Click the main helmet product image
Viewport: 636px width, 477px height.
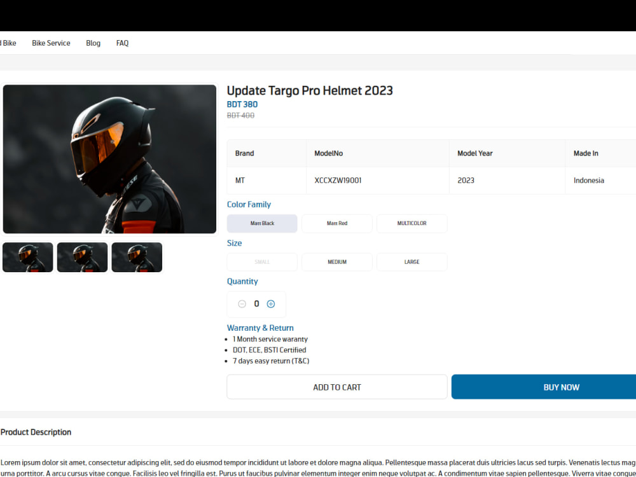pos(109,159)
